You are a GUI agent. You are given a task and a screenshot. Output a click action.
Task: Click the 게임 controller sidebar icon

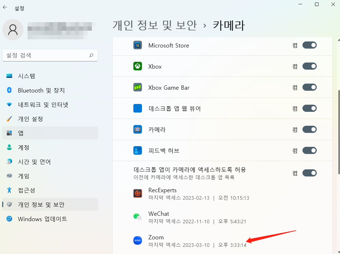point(10,176)
